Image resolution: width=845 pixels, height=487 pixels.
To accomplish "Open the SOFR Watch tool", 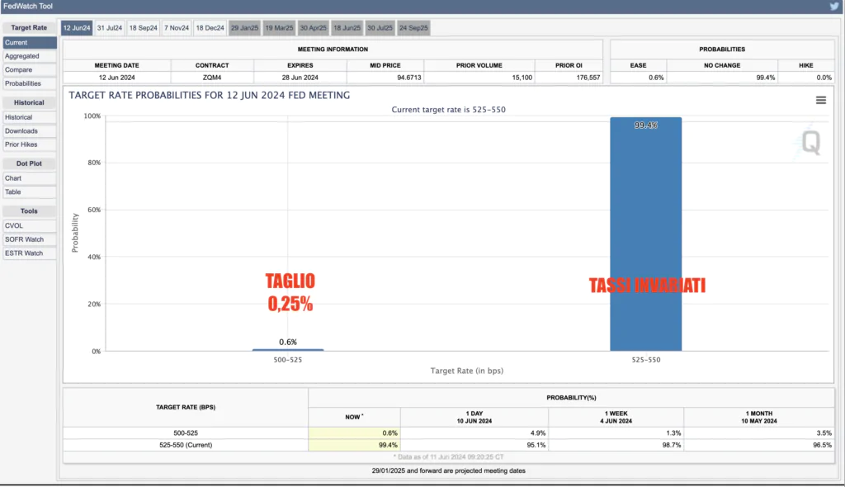I will (x=30, y=239).
